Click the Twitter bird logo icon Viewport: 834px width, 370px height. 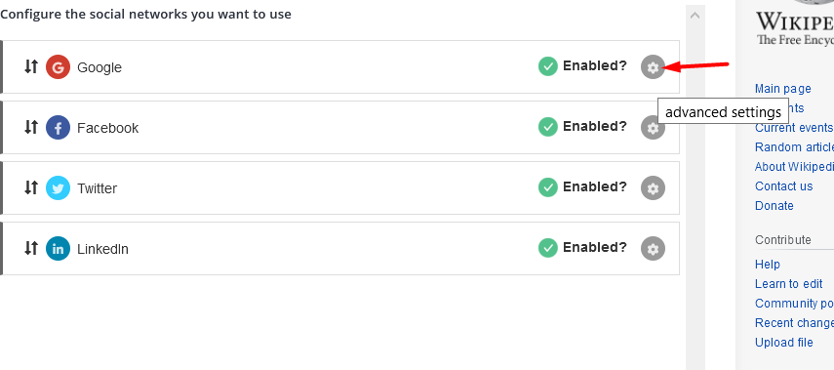[x=58, y=187]
